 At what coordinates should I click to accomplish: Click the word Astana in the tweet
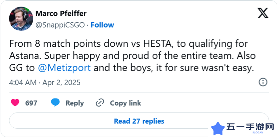(x=24, y=56)
